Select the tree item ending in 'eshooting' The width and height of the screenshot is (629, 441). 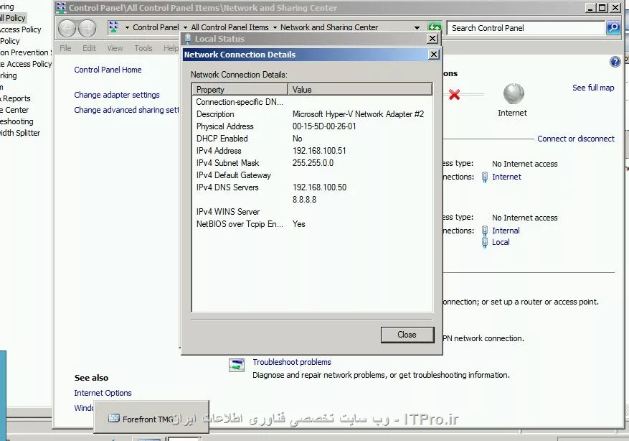coord(16,121)
